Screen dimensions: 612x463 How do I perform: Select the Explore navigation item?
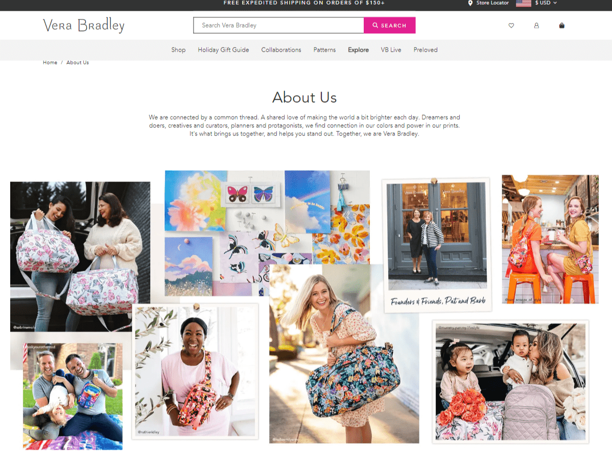pos(358,50)
